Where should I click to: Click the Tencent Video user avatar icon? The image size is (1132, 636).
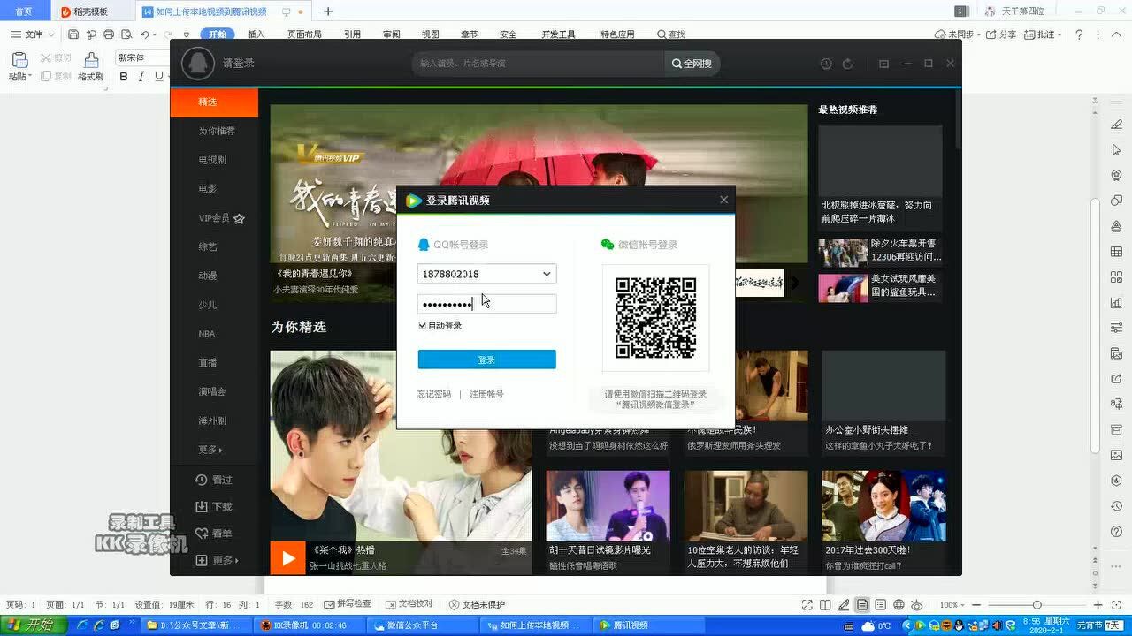click(198, 64)
